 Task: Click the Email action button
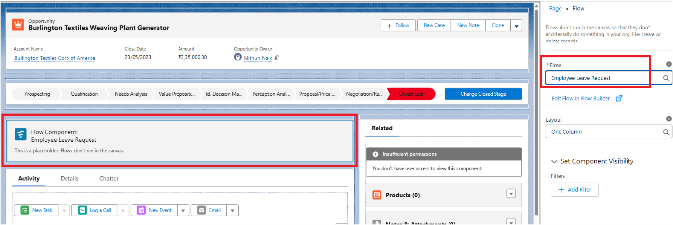[209, 210]
